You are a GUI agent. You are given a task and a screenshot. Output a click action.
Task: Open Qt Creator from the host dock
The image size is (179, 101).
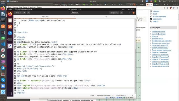[3, 38]
